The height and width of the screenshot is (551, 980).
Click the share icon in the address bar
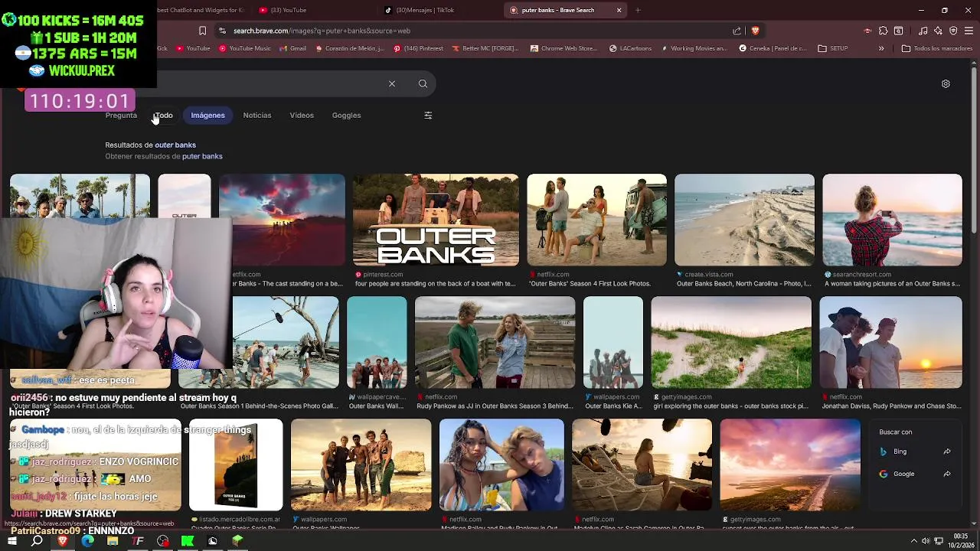[737, 31]
